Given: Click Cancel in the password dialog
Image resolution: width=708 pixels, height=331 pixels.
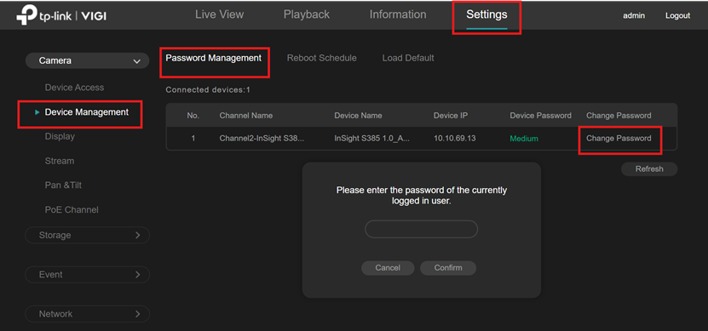Looking at the screenshot, I should click(x=388, y=268).
